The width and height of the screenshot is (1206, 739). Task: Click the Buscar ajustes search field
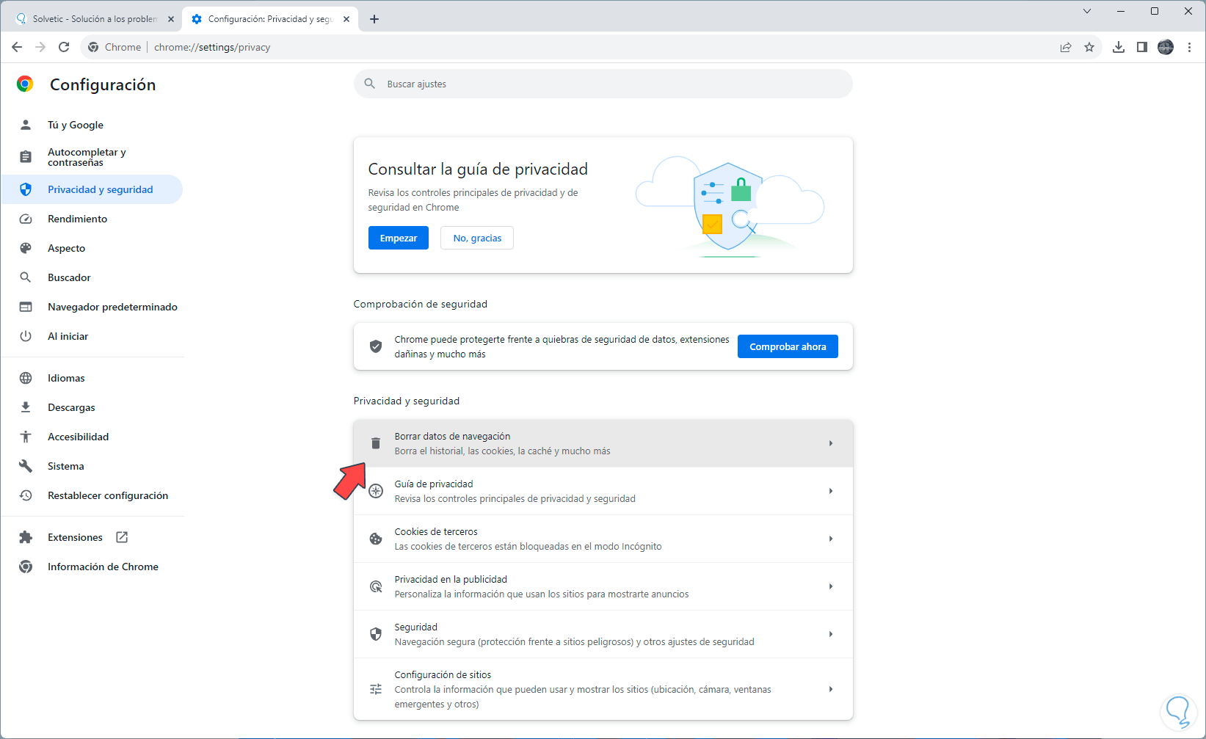603,84
